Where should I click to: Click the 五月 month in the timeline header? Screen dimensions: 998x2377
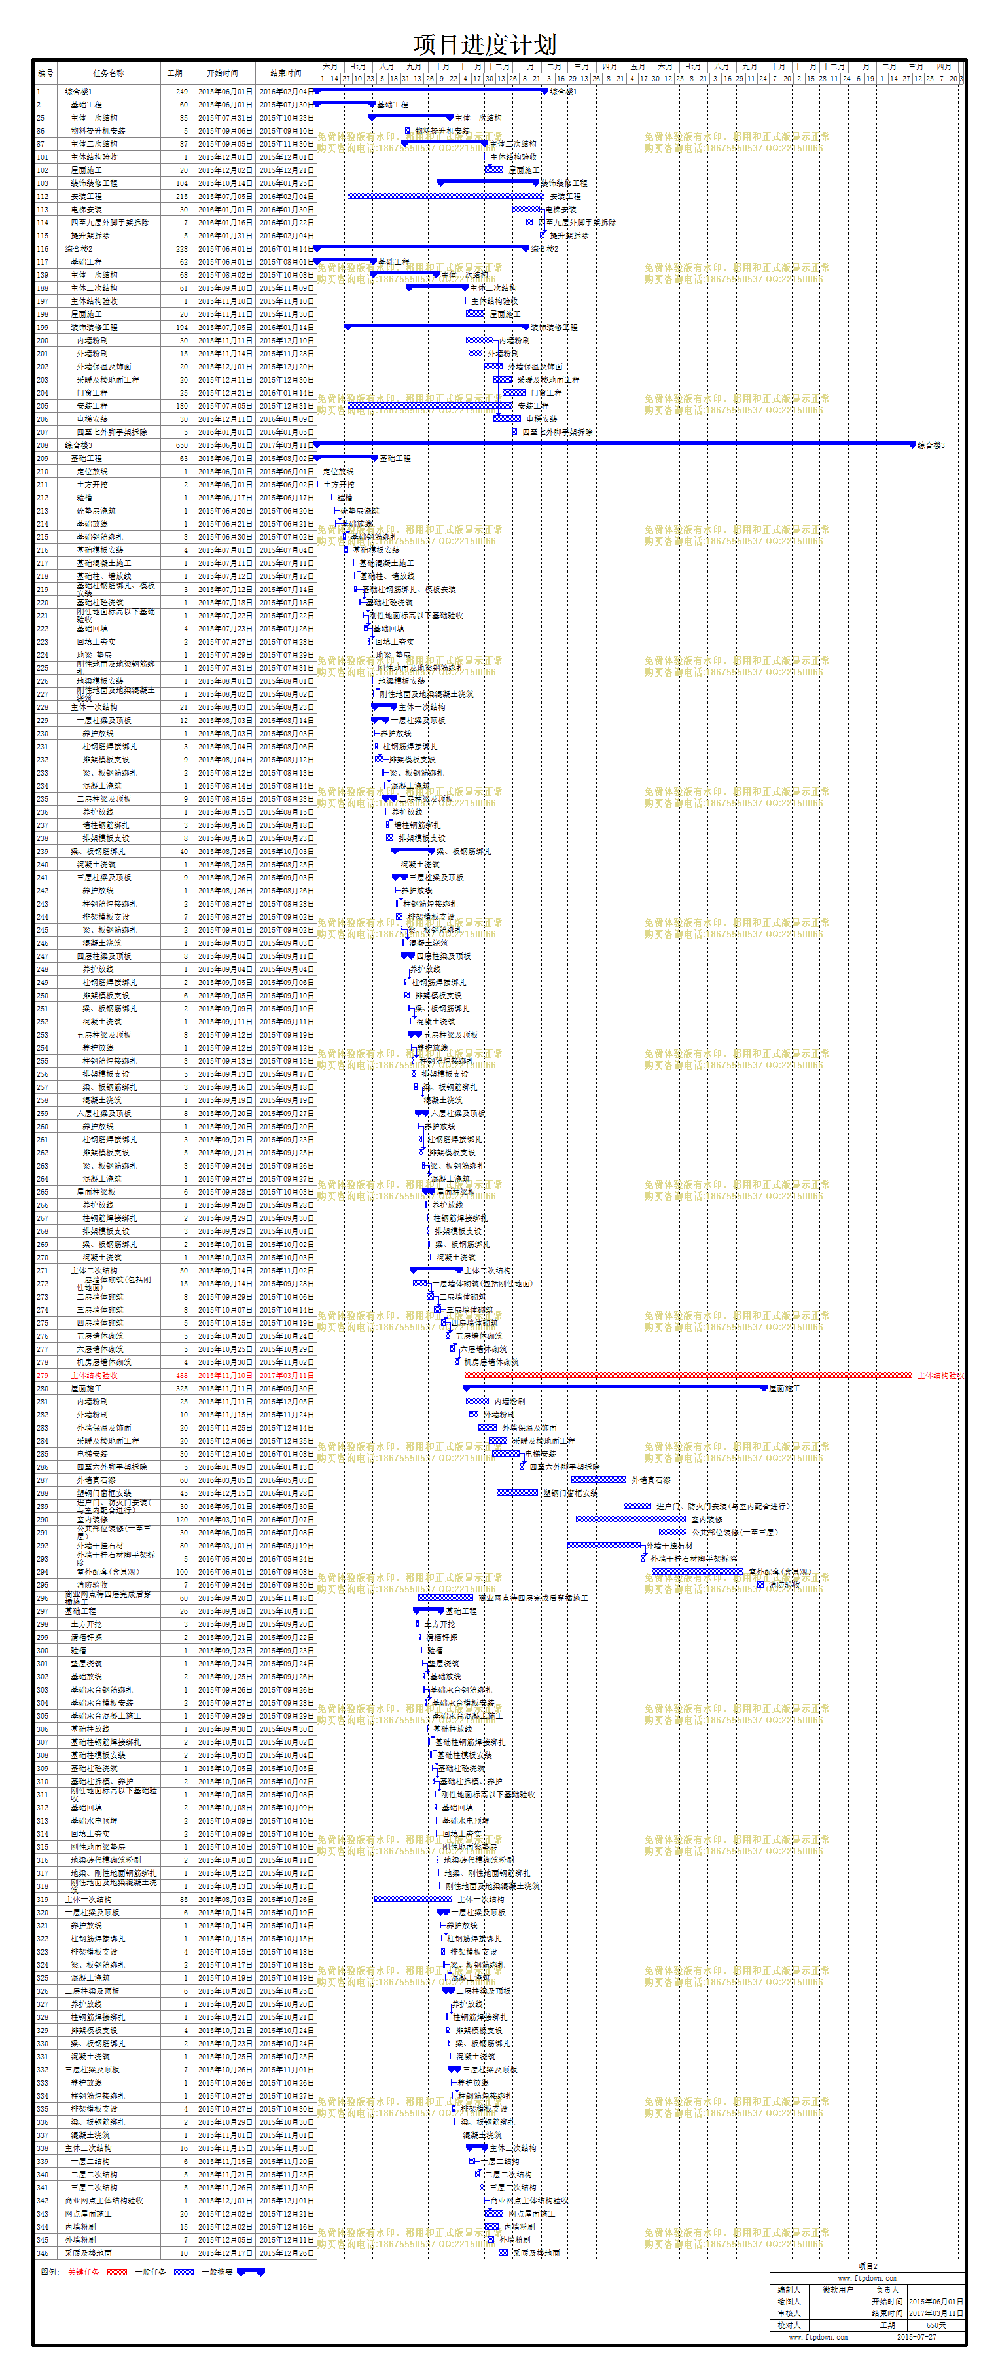coord(637,66)
